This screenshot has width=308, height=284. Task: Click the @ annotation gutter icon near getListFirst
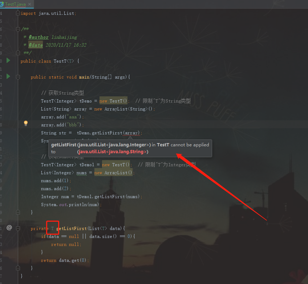9,228
